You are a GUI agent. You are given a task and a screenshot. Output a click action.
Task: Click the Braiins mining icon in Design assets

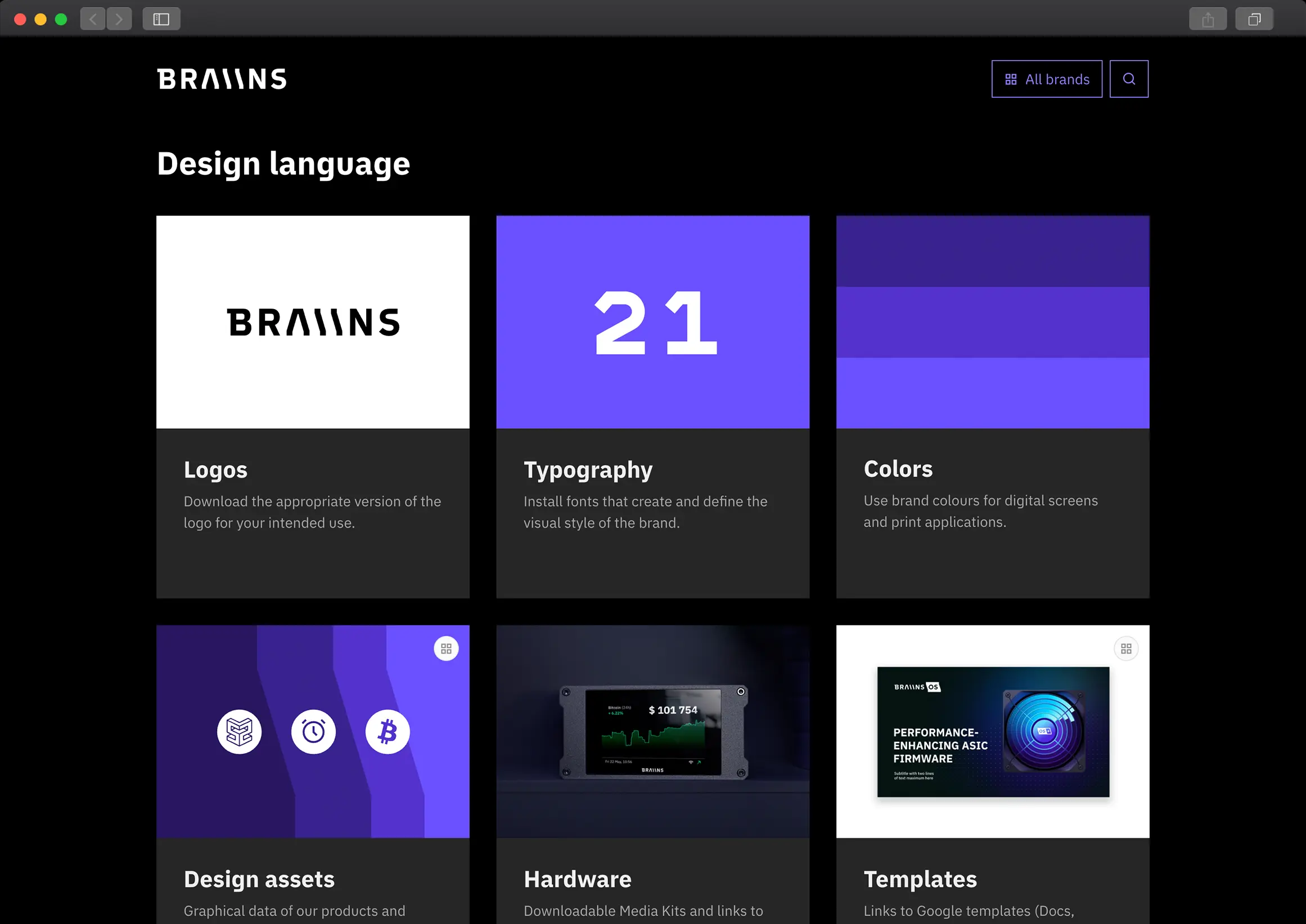tap(239, 732)
